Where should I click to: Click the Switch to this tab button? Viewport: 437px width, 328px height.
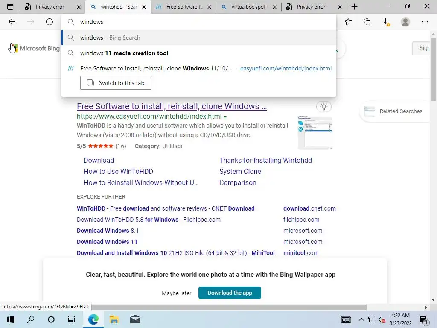[116, 83]
